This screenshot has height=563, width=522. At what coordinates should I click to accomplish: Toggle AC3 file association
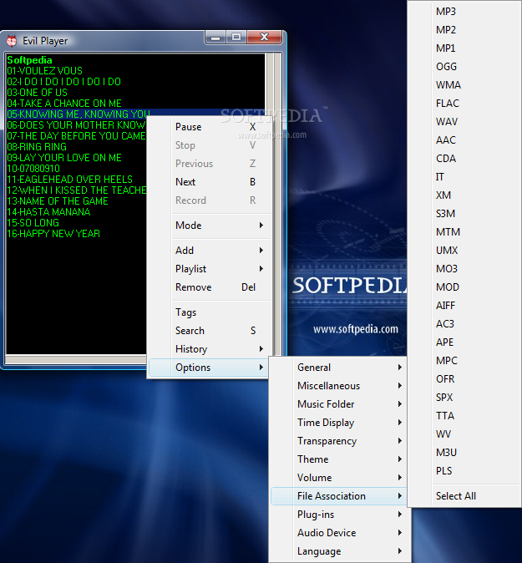[464, 324]
